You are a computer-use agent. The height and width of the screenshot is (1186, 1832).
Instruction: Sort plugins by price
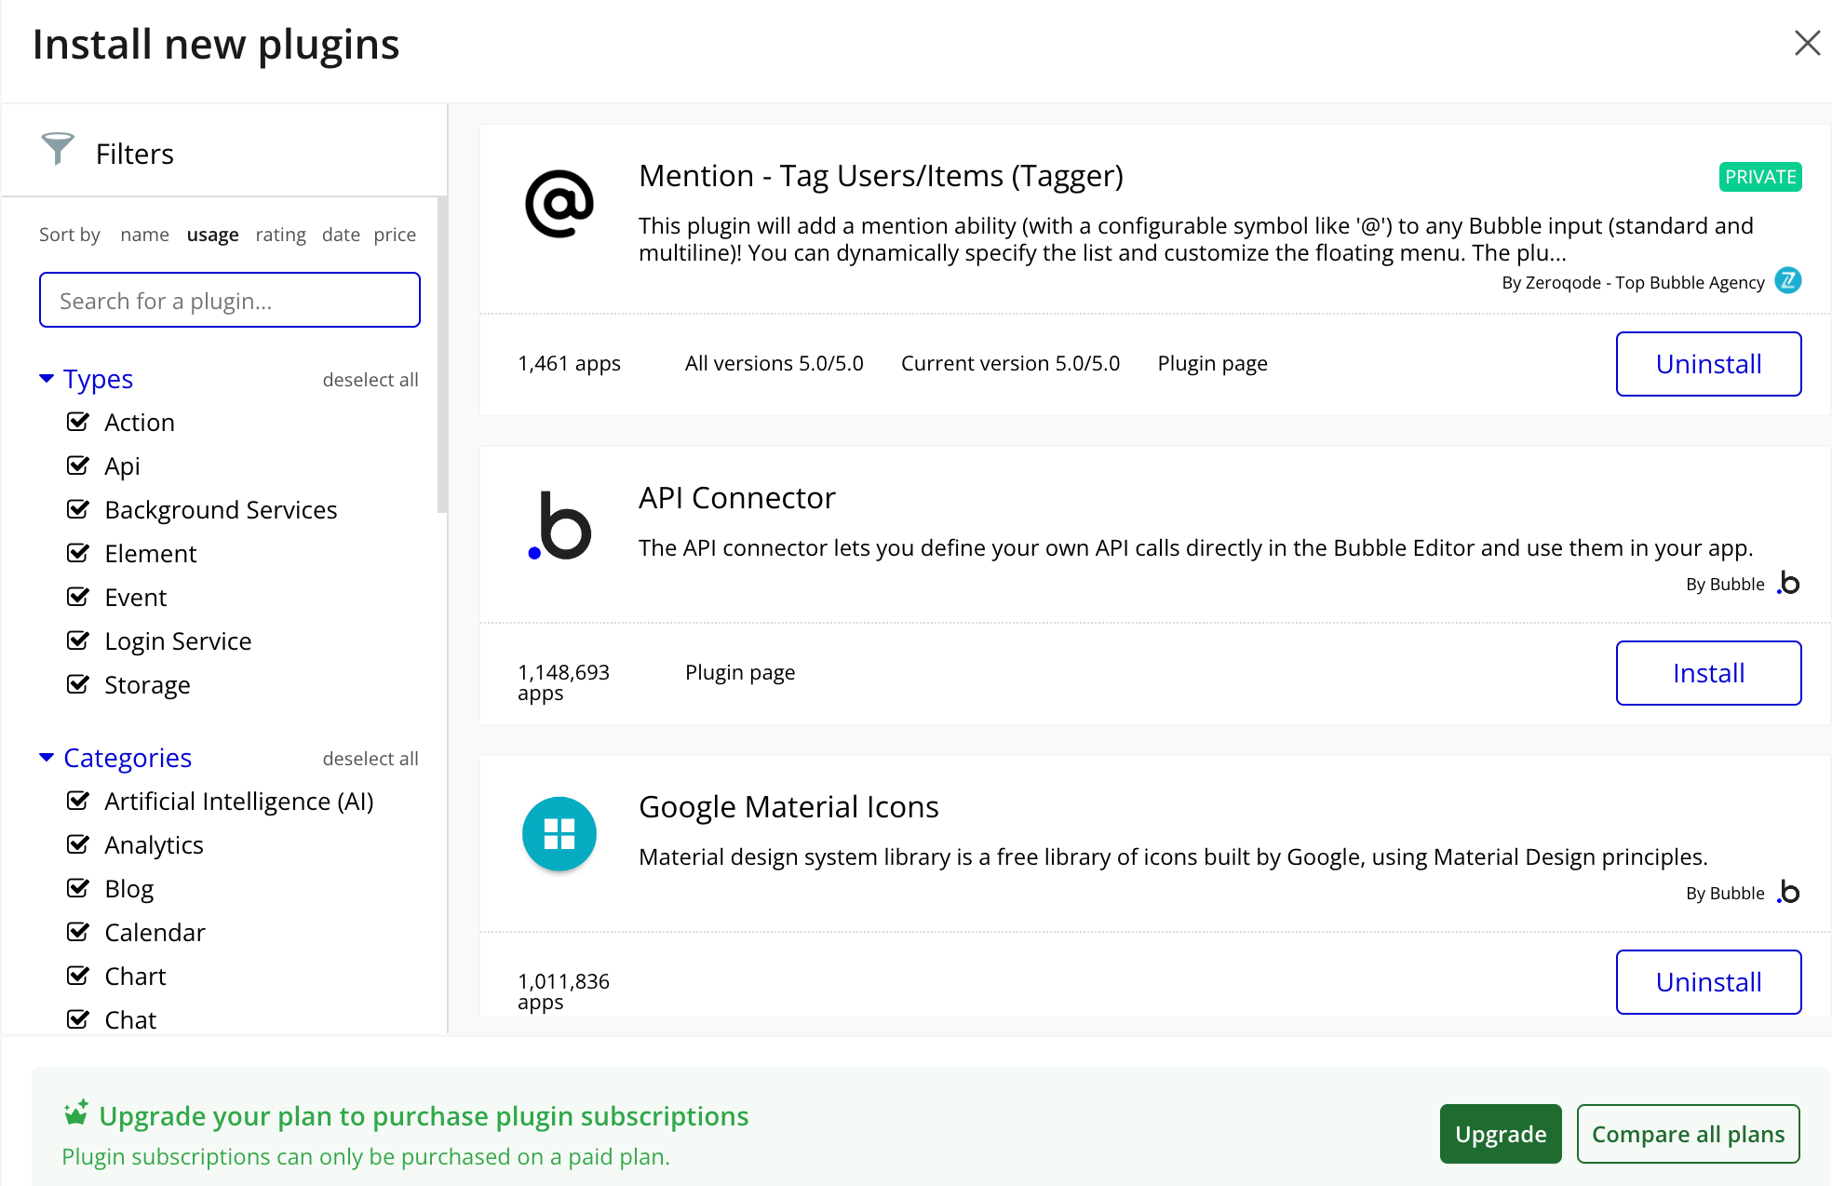[x=395, y=235]
